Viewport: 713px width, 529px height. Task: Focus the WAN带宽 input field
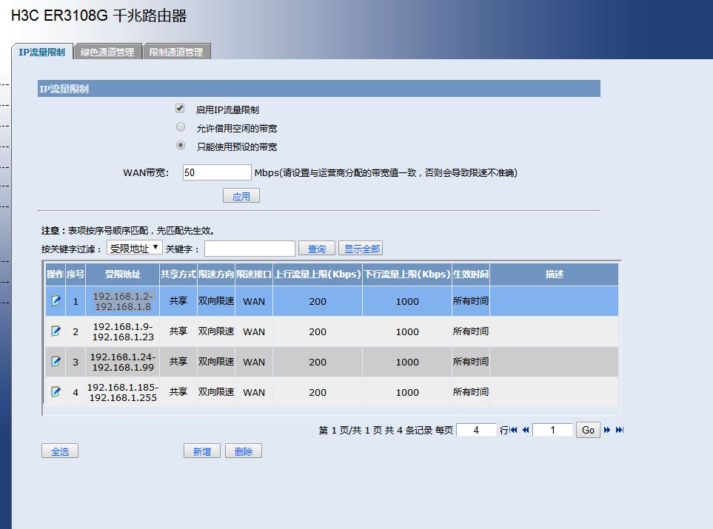217,172
